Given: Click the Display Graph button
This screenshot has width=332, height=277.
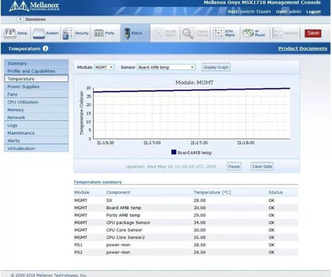Looking at the screenshot, I should [216, 67].
